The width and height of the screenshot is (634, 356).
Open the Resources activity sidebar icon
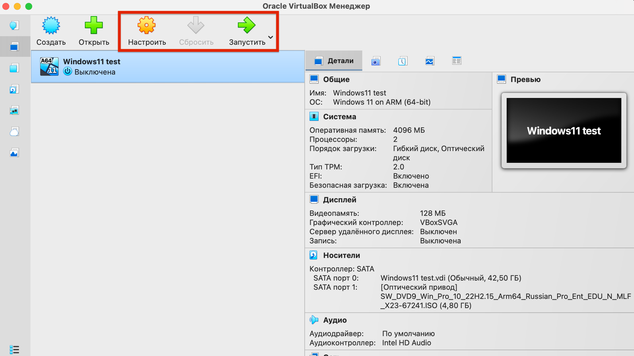pos(14,153)
